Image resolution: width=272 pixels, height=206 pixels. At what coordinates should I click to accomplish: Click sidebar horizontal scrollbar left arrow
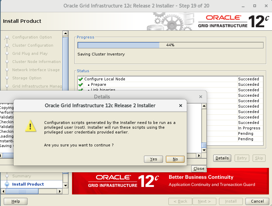(3, 191)
